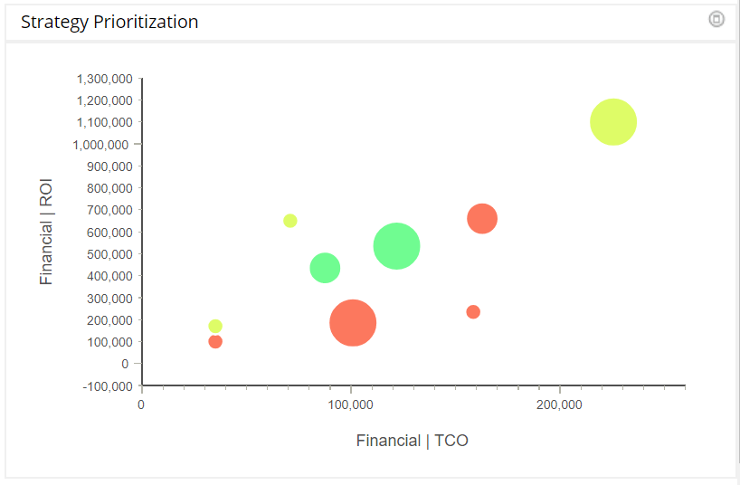This screenshot has height=485, width=740.
Task: Select the largest green bubble in the chart
Action: [396, 246]
